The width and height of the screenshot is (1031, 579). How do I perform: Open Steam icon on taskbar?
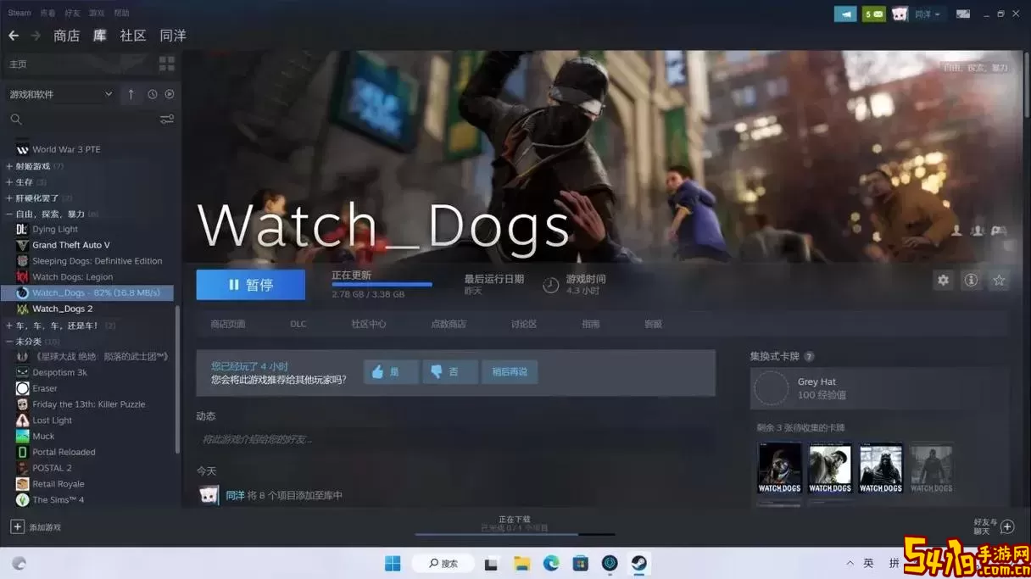639,563
